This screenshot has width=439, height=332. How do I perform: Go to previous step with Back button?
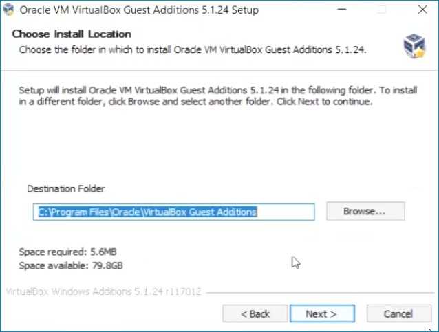click(x=255, y=313)
